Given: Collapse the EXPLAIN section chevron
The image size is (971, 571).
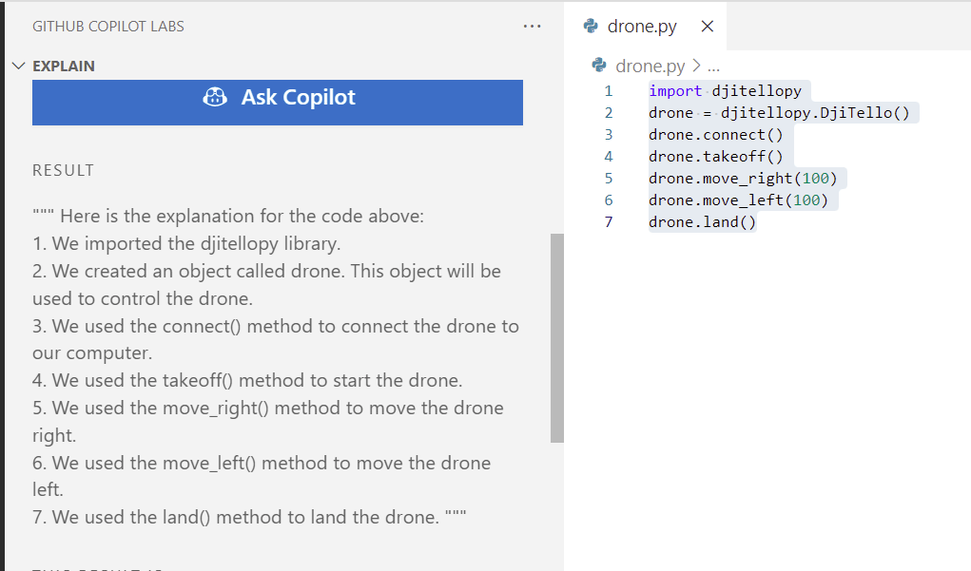Looking at the screenshot, I should 19,67.
